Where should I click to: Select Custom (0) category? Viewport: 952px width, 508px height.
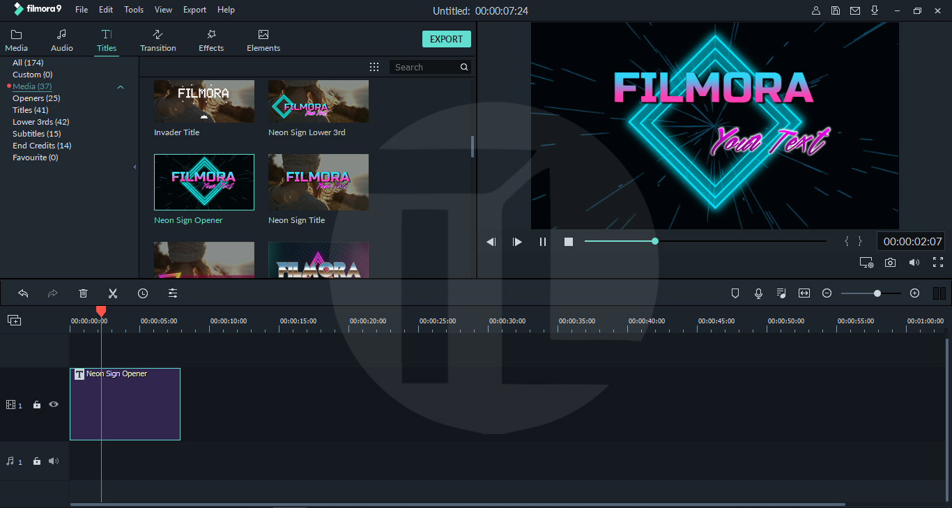click(x=33, y=75)
